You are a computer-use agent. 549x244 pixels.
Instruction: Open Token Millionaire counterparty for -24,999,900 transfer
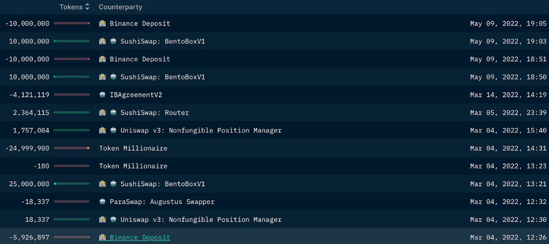[133, 149]
